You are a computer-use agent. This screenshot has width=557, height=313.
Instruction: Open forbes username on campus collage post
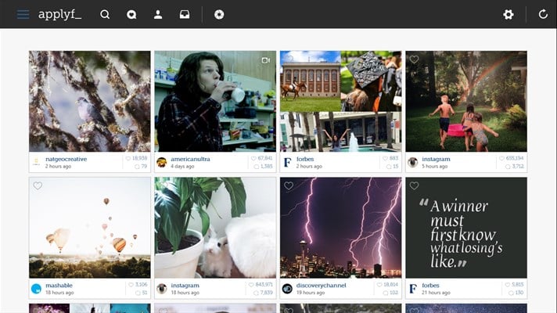pos(305,159)
